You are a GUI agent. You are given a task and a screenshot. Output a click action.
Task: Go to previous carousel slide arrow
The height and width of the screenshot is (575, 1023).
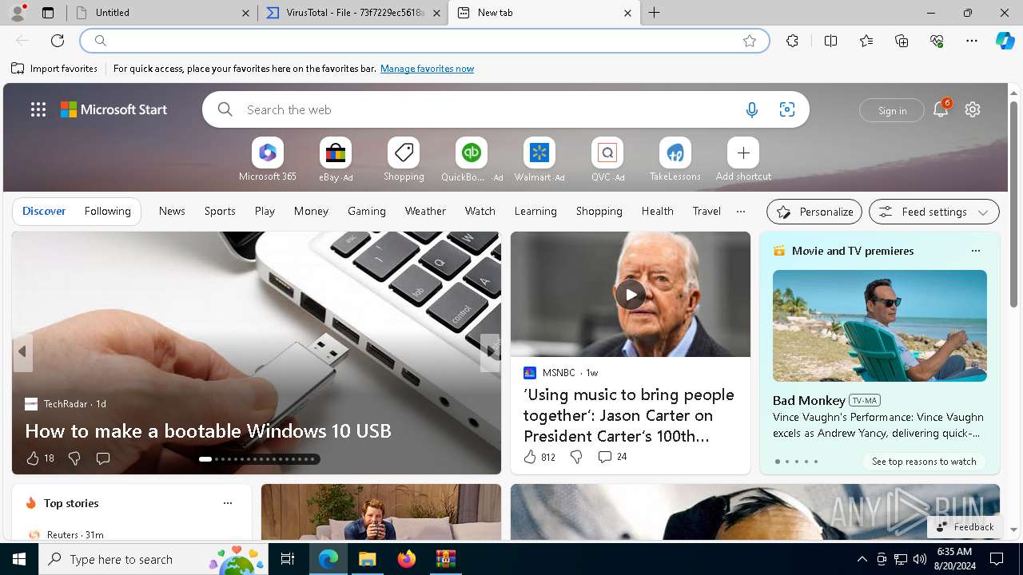click(22, 351)
